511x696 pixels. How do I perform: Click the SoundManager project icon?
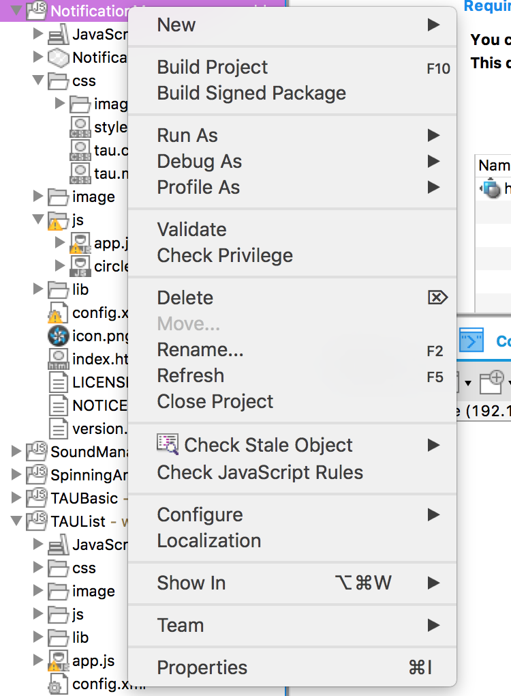(37, 452)
